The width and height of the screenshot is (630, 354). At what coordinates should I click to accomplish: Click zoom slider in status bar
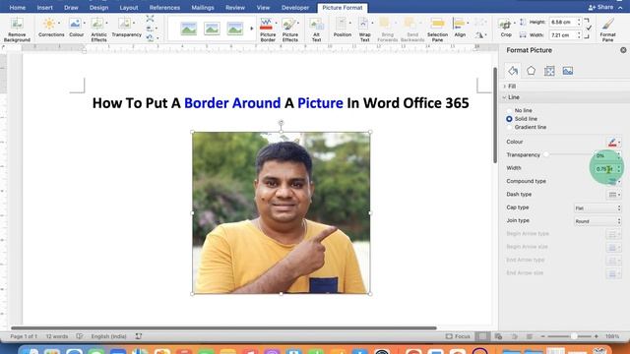tap(569, 336)
